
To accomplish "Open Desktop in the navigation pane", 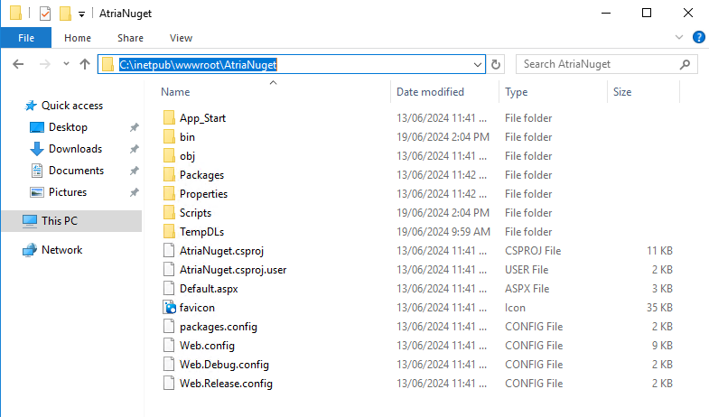I will 68,127.
